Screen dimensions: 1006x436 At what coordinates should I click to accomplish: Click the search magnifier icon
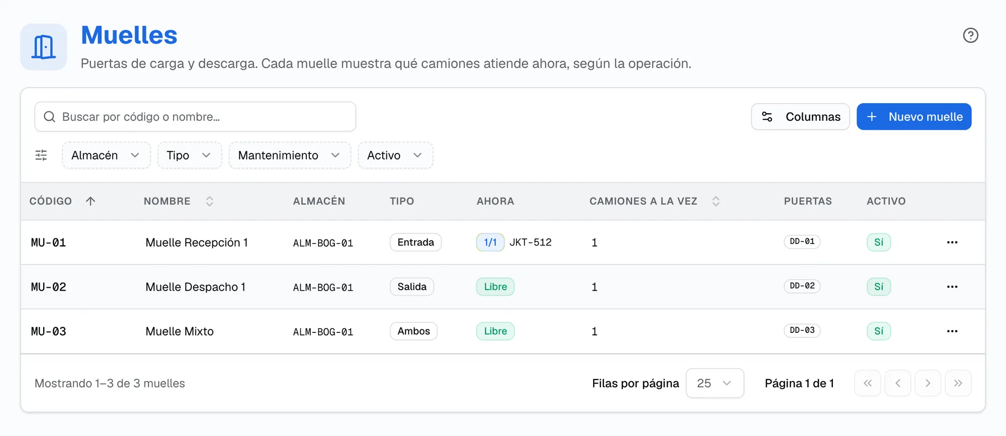(49, 117)
